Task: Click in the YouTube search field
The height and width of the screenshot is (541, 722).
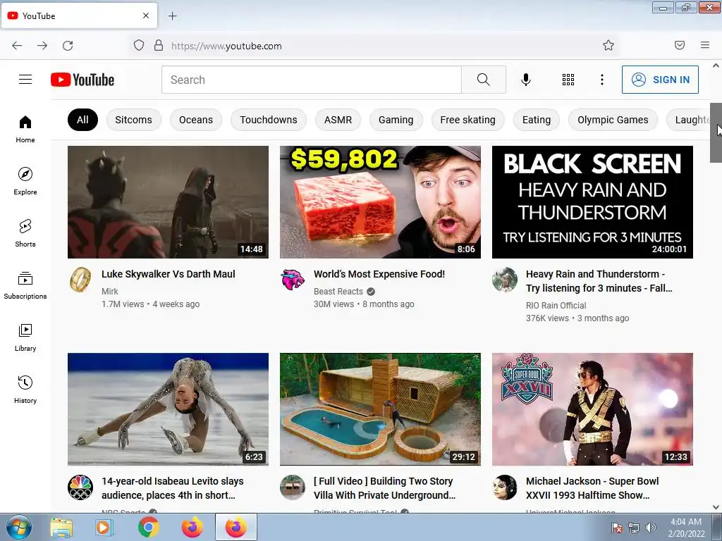Action: pos(311,80)
